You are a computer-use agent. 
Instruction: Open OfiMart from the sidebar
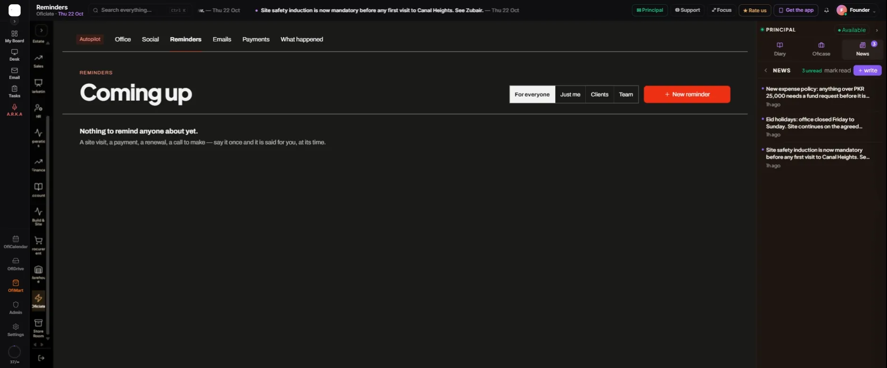coord(16,286)
